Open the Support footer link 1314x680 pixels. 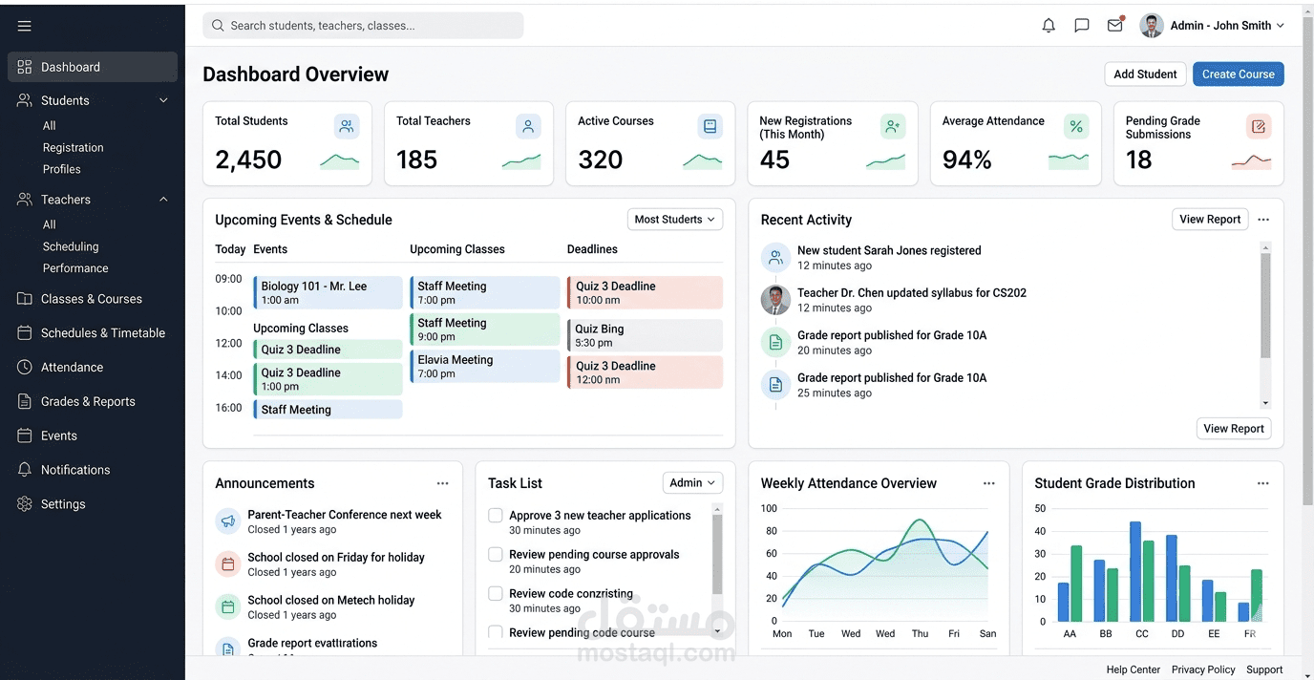(1264, 669)
